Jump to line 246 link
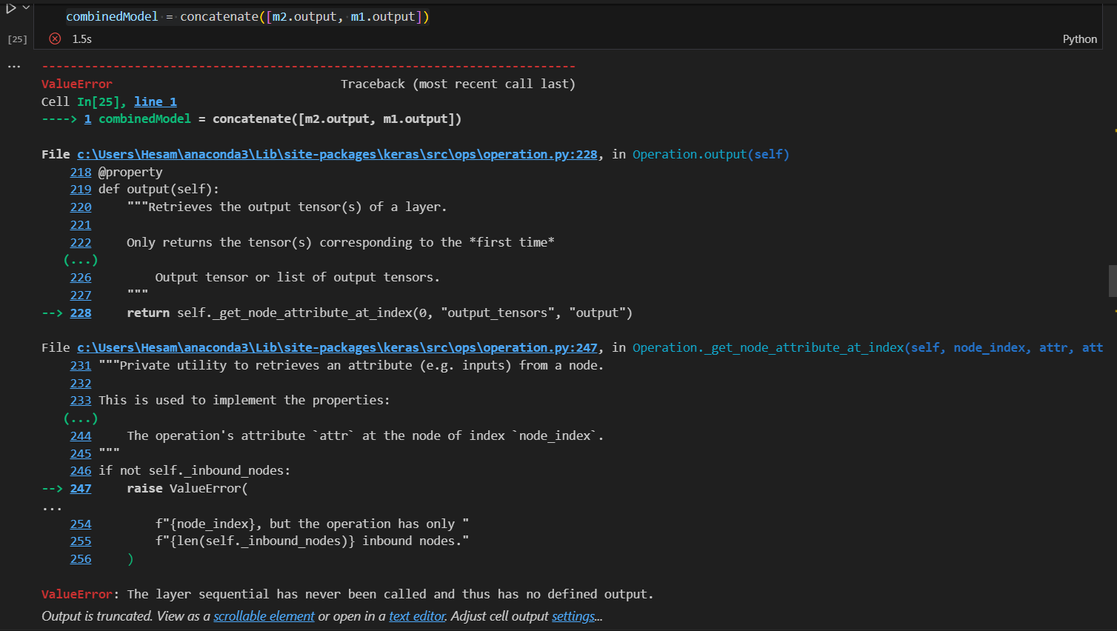 point(81,470)
